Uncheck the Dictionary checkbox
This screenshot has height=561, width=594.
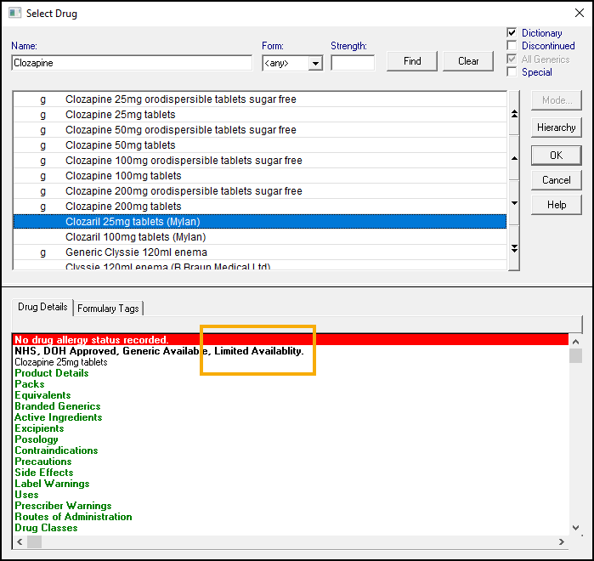(512, 33)
